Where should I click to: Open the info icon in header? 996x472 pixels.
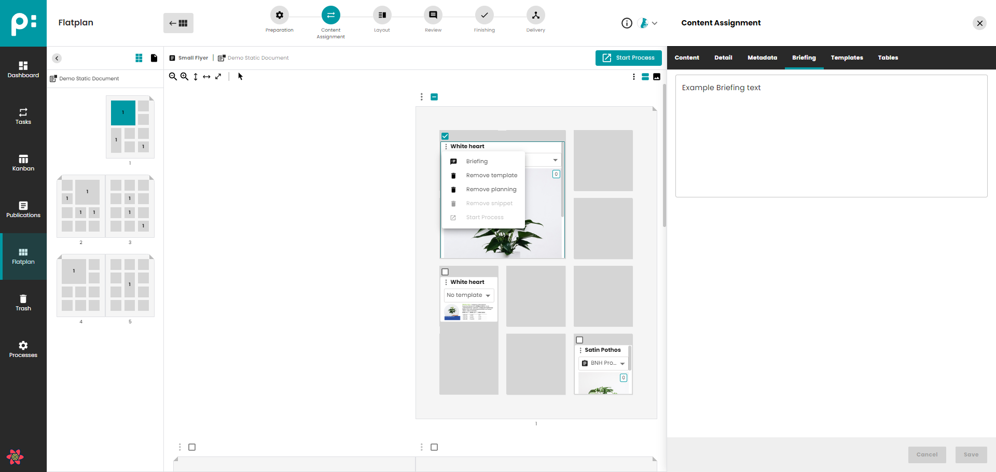pos(627,23)
